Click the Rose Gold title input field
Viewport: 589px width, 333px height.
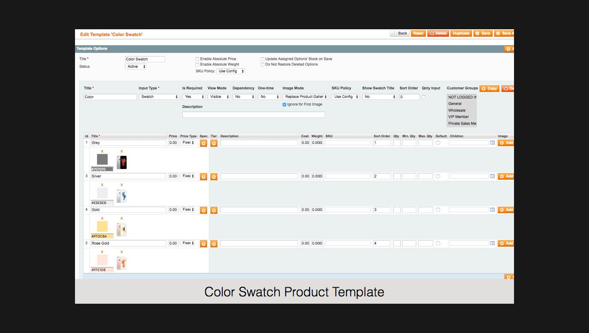(x=128, y=243)
